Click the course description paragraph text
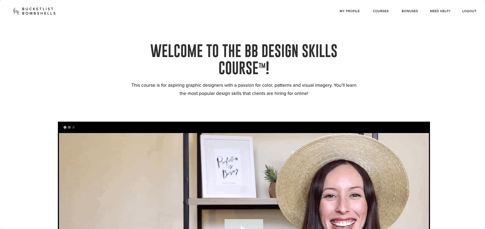The width and height of the screenshot is (485, 229). (244, 89)
